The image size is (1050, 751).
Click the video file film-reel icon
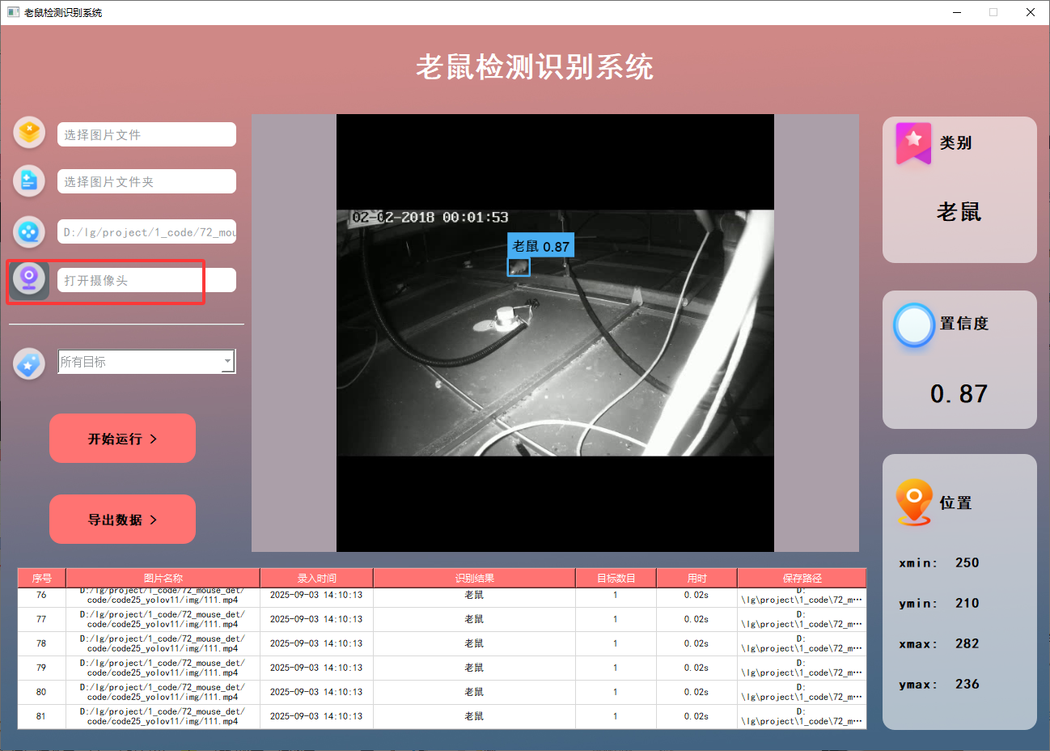(29, 232)
